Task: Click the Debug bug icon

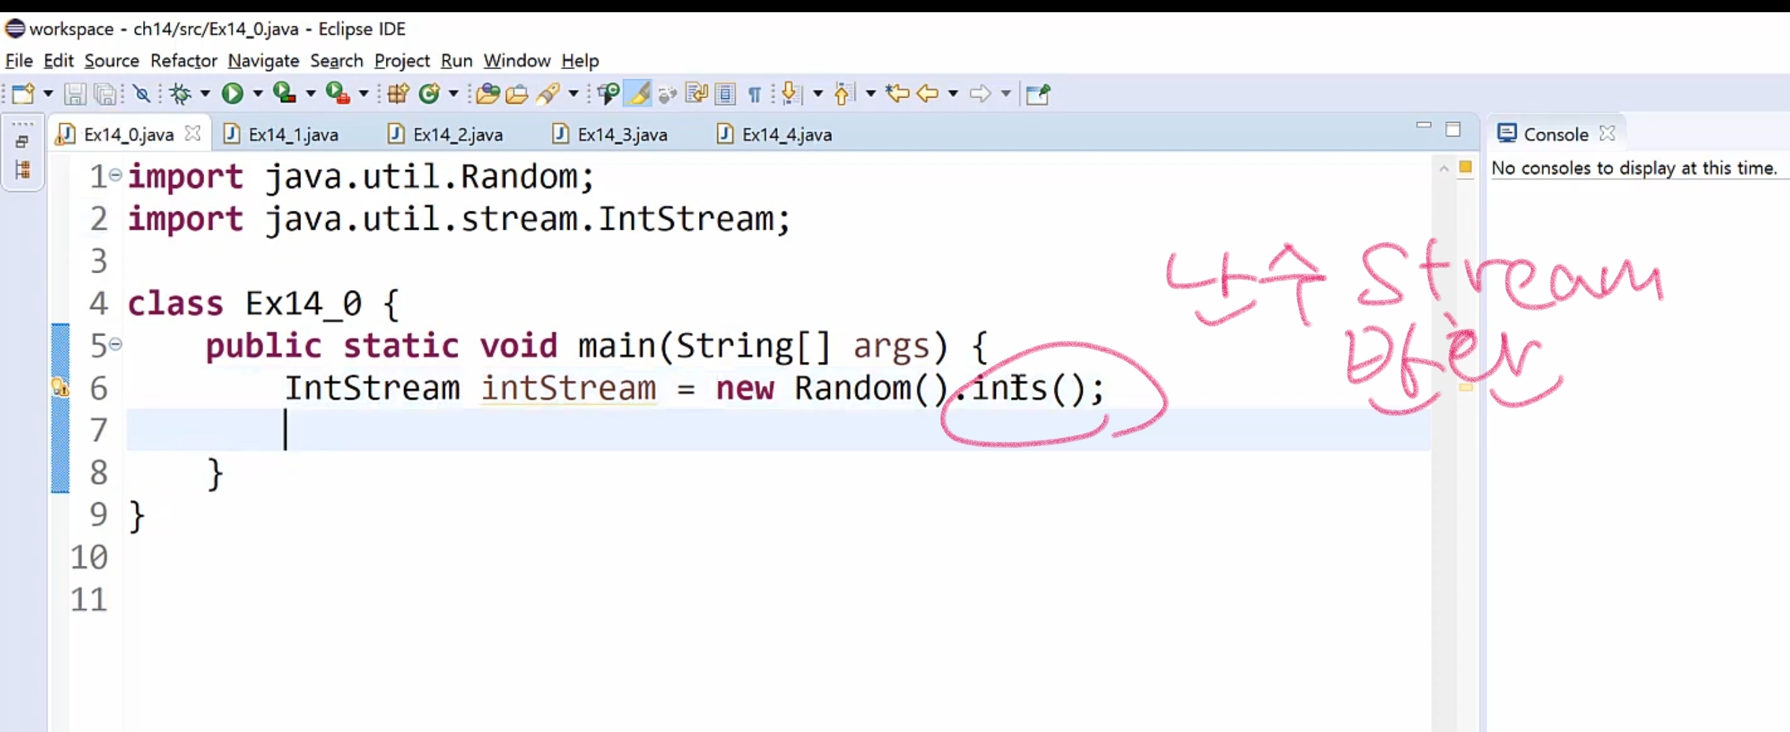Action: click(x=180, y=93)
